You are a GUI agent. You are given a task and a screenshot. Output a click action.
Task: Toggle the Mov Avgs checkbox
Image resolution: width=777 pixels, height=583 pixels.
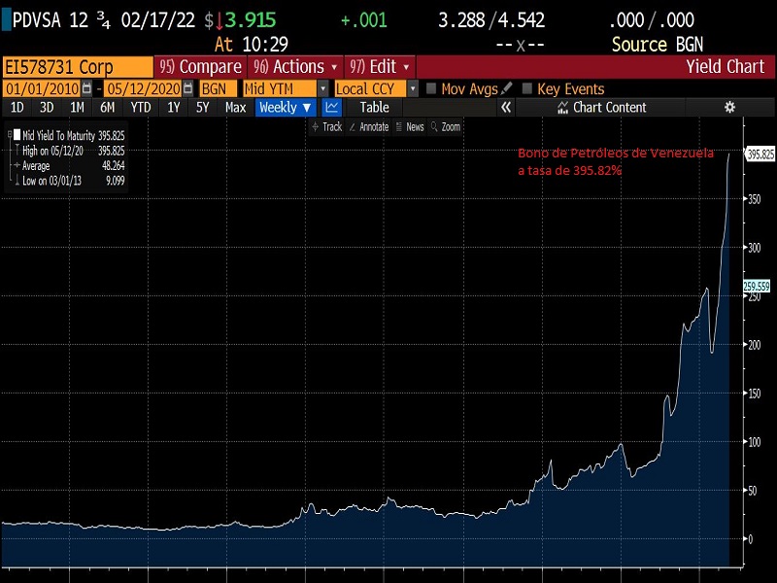[x=432, y=88]
